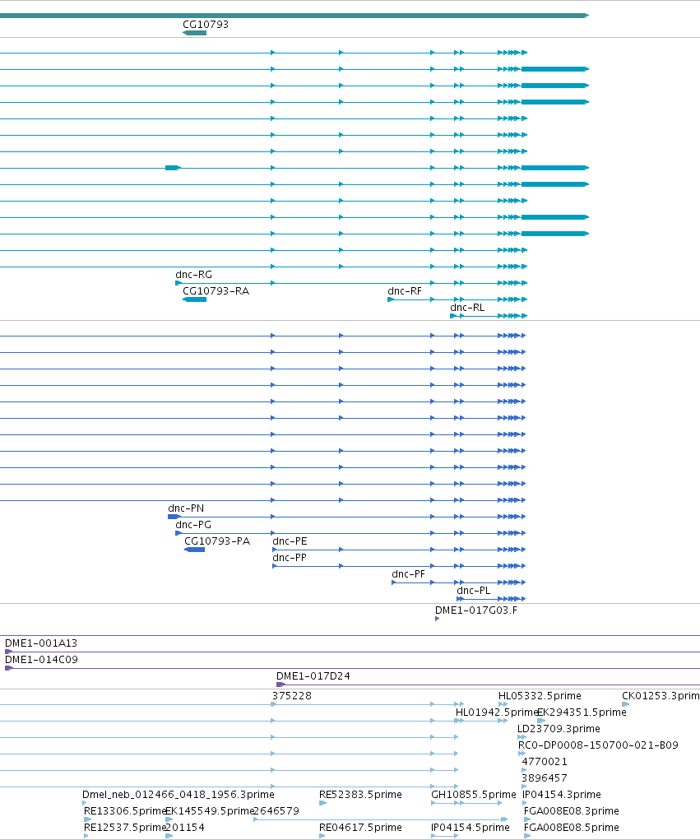Click the IP04154.3prime EST label
The width and height of the screenshot is (700, 840).
[x=562, y=795]
